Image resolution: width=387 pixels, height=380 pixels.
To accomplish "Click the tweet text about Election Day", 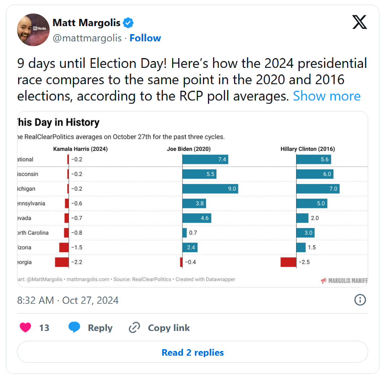I will point(181,80).
